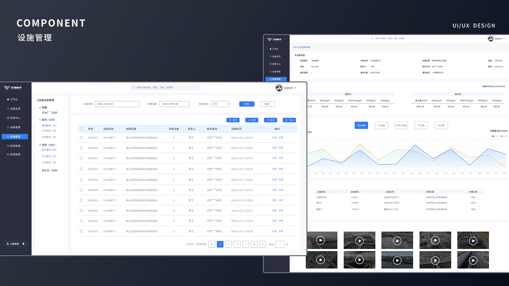
Task: Select 排水口（100）in the tree
Action: [x=50, y=170]
